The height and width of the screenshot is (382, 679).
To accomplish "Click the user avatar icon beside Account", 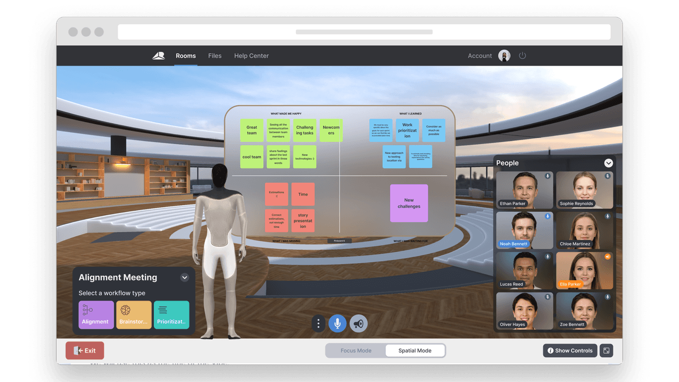I will click(x=504, y=55).
